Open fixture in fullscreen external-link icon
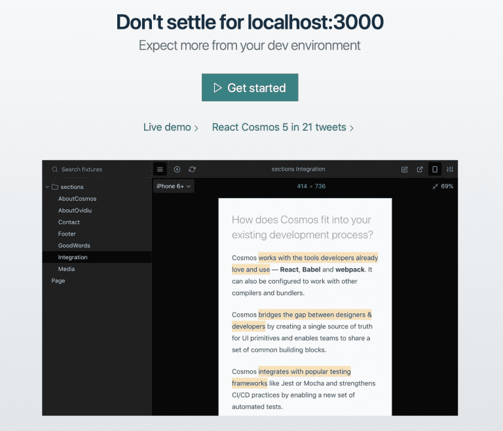 (x=420, y=169)
